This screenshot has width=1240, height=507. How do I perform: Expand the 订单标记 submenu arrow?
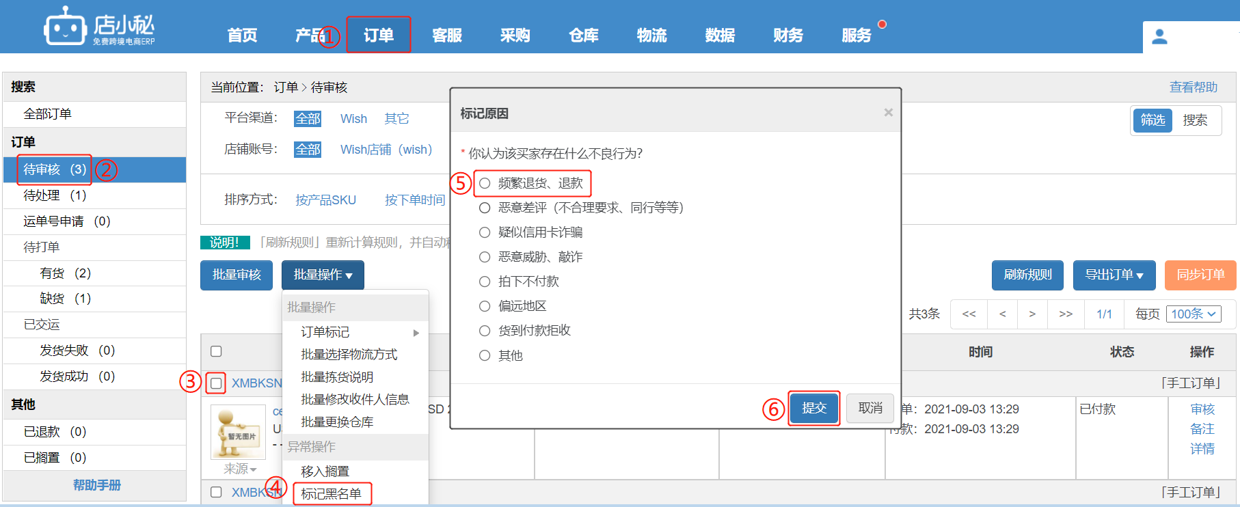[416, 333]
